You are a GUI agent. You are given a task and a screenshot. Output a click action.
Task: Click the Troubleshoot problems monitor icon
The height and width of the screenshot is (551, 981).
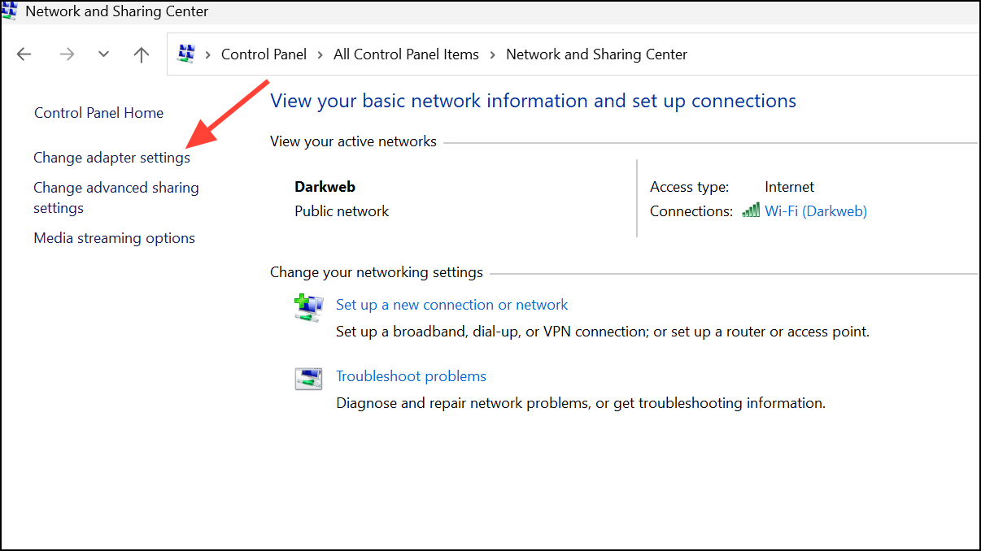308,379
